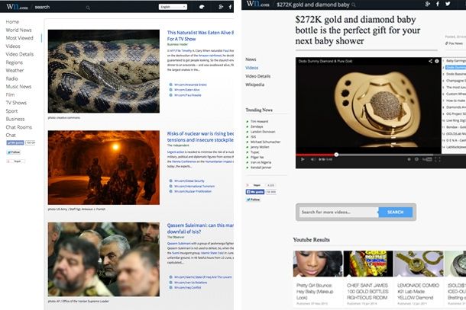This screenshot has width=466, height=310.
Task: Play the Dodo Dummy video
Action: click(302, 160)
